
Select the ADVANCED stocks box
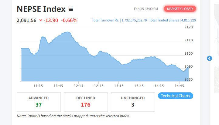click(x=39, y=102)
